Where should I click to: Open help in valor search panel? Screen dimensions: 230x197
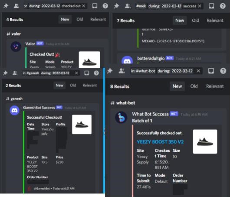tap(105, 6)
